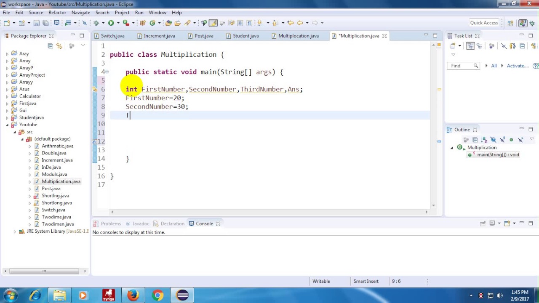Collapse the src folder
This screenshot has width=539, height=303.
click(x=15, y=132)
